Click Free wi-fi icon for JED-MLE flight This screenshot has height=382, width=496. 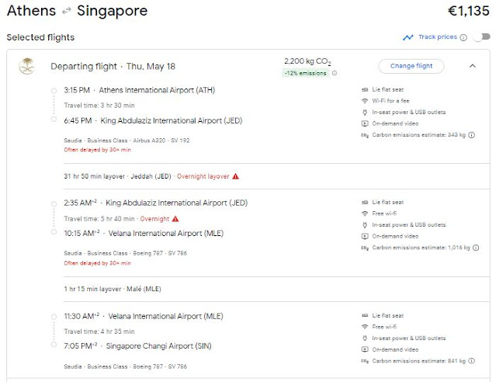pos(365,214)
